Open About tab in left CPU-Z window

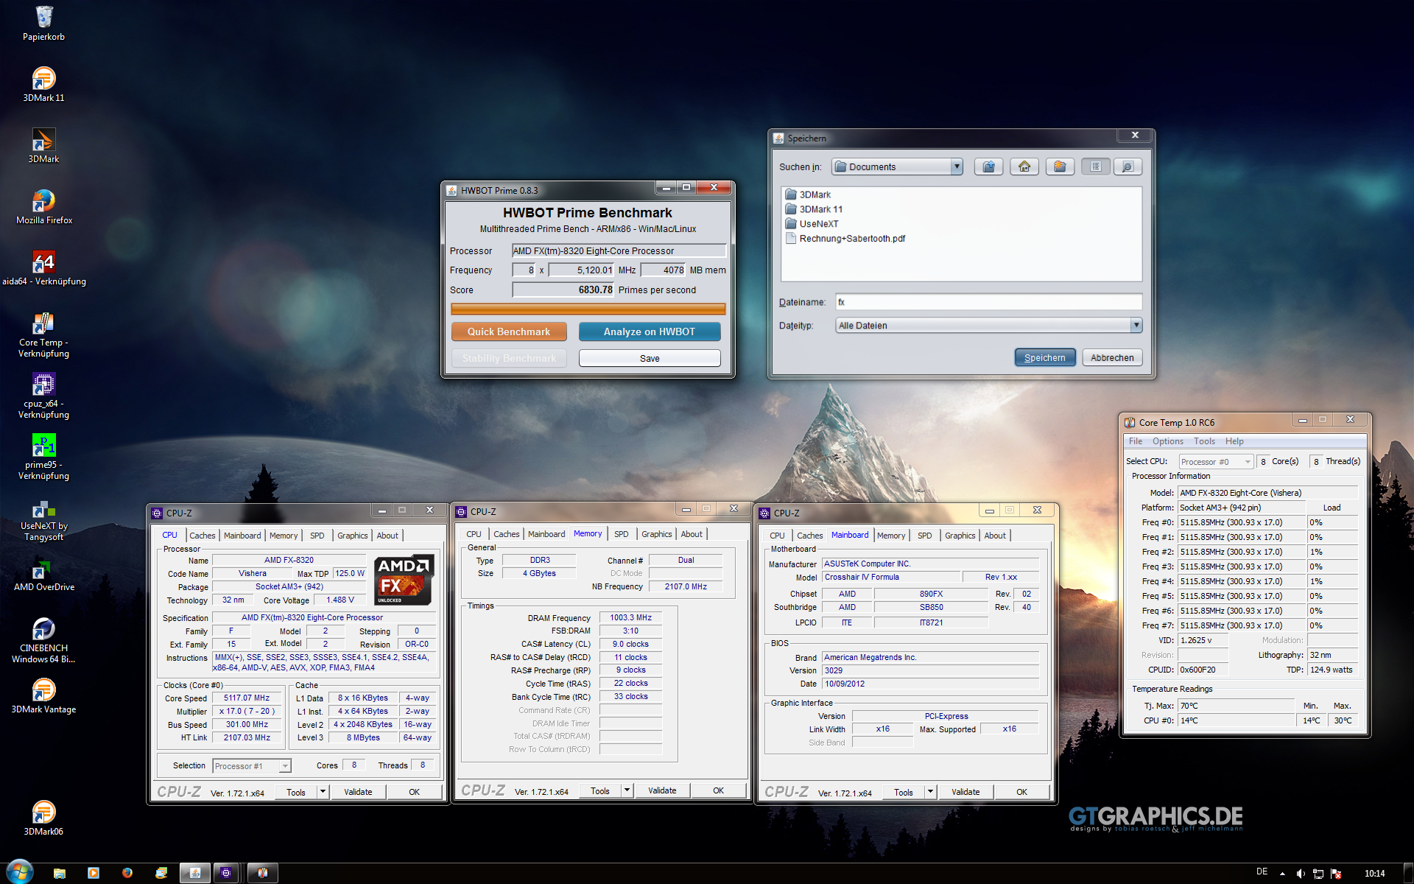tap(387, 536)
